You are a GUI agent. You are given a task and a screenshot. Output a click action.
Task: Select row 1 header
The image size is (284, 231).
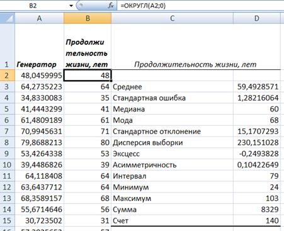pos(8,47)
